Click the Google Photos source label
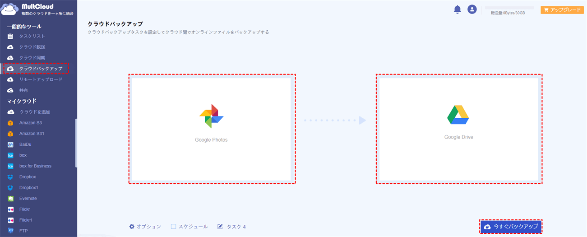The width and height of the screenshot is (587, 237). point(211,140)
